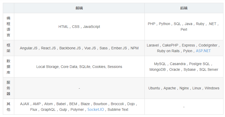Select the 其他 row header

coord(9,107)
